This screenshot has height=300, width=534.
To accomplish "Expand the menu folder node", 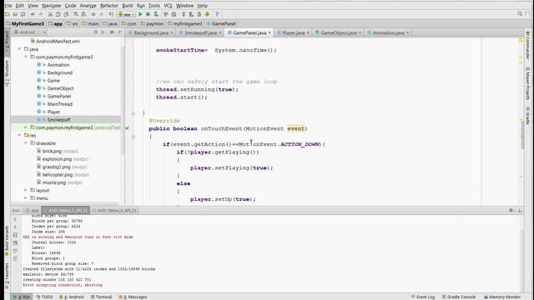I will click(x=26, y=198).
